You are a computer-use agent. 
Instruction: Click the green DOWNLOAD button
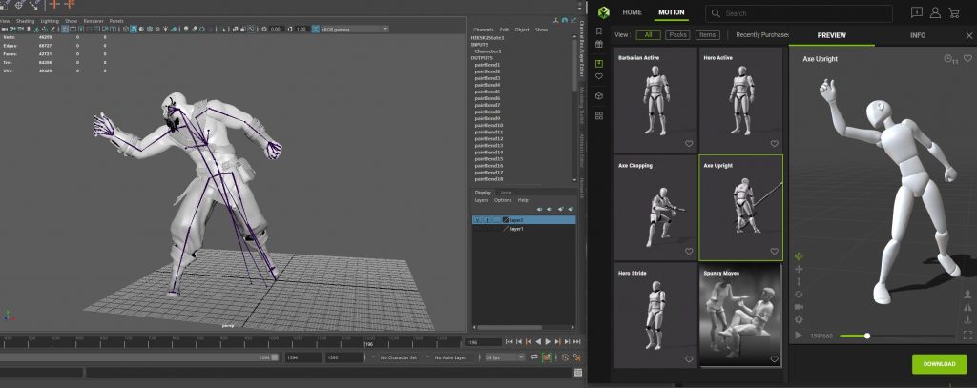tap(939, 363)
